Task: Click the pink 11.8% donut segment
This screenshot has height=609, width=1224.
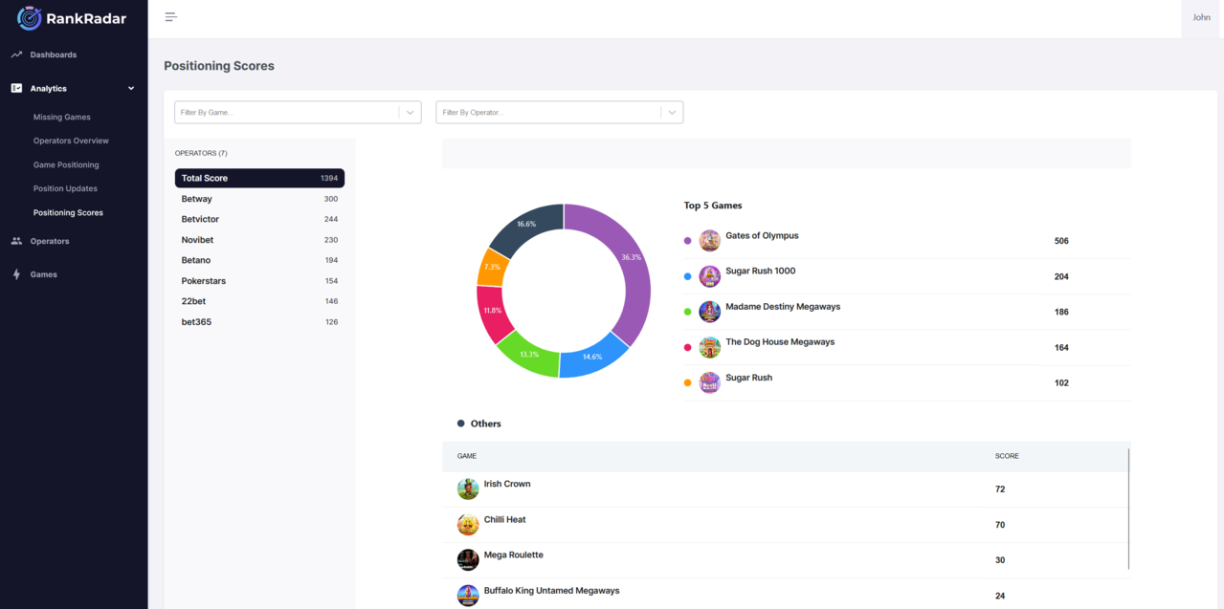Action: click(x=492, y=311)
